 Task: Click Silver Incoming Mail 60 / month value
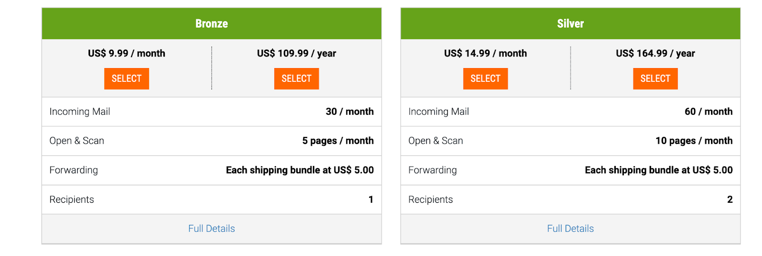[709, 112]
